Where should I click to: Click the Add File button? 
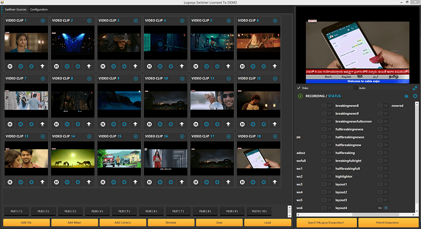click(x=26, y=222)
